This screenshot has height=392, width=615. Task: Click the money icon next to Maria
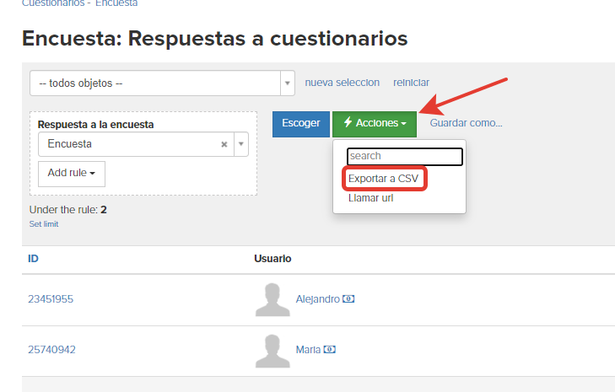[x=330, y=349]
